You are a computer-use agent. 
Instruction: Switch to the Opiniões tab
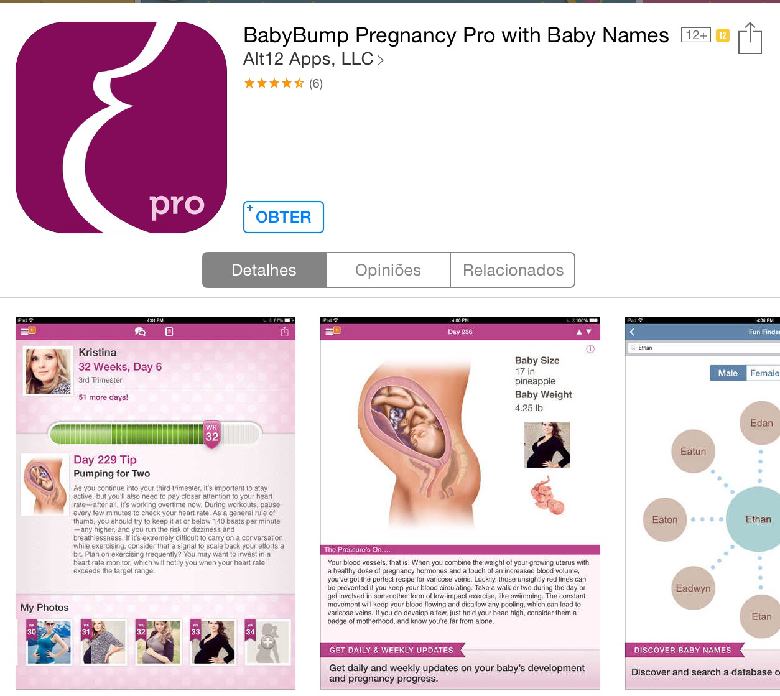388,270
